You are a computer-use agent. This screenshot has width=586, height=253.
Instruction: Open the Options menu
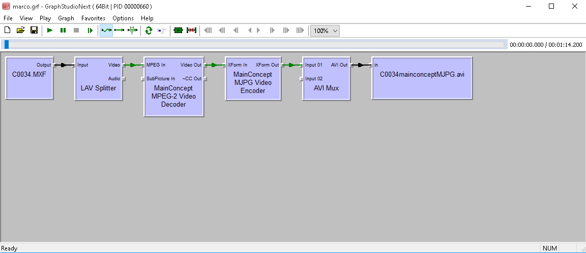point(123,18)
